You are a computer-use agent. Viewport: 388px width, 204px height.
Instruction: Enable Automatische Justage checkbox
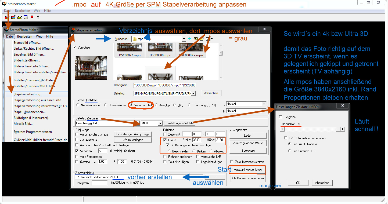tap(77, 134)
